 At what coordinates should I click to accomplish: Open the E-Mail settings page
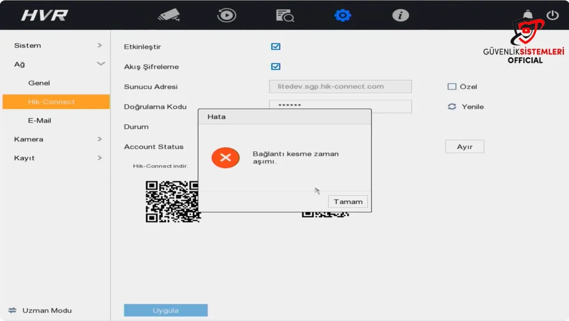tap(39, 120)
